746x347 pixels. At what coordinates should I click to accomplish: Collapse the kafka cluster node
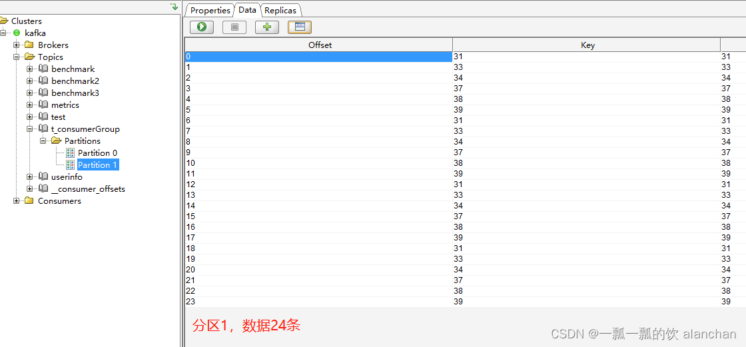(3, 33)
